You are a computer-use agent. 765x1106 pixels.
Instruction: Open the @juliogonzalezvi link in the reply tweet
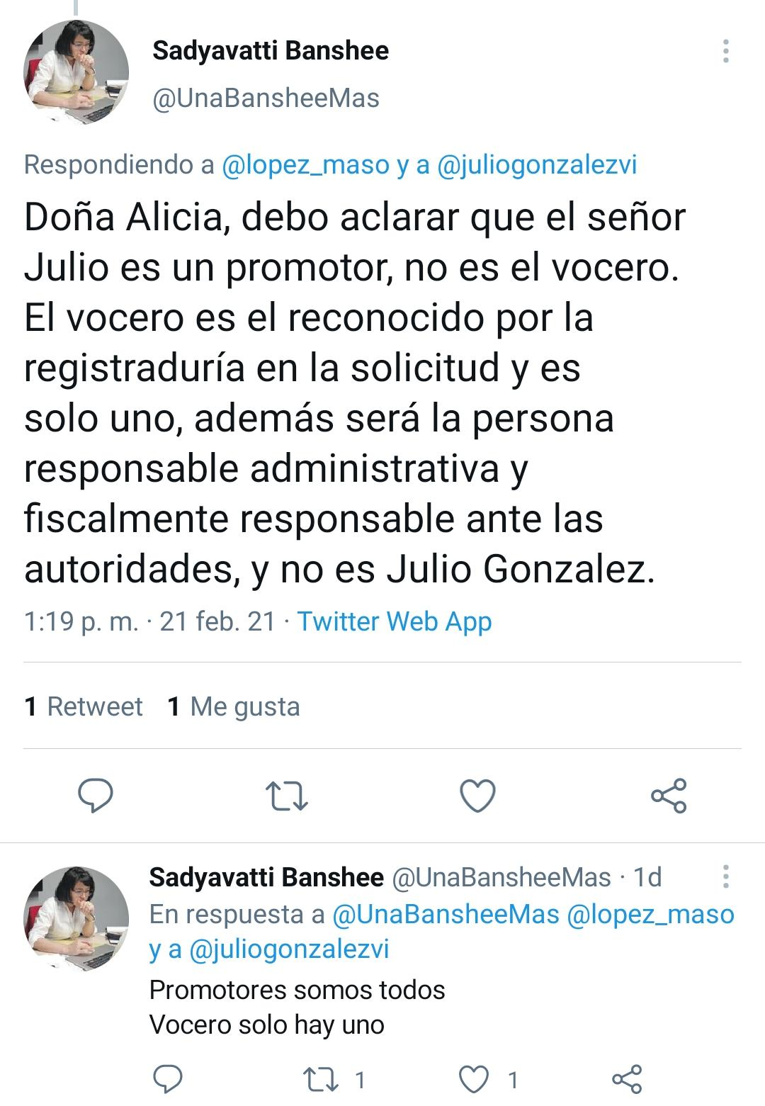(289, 949)
